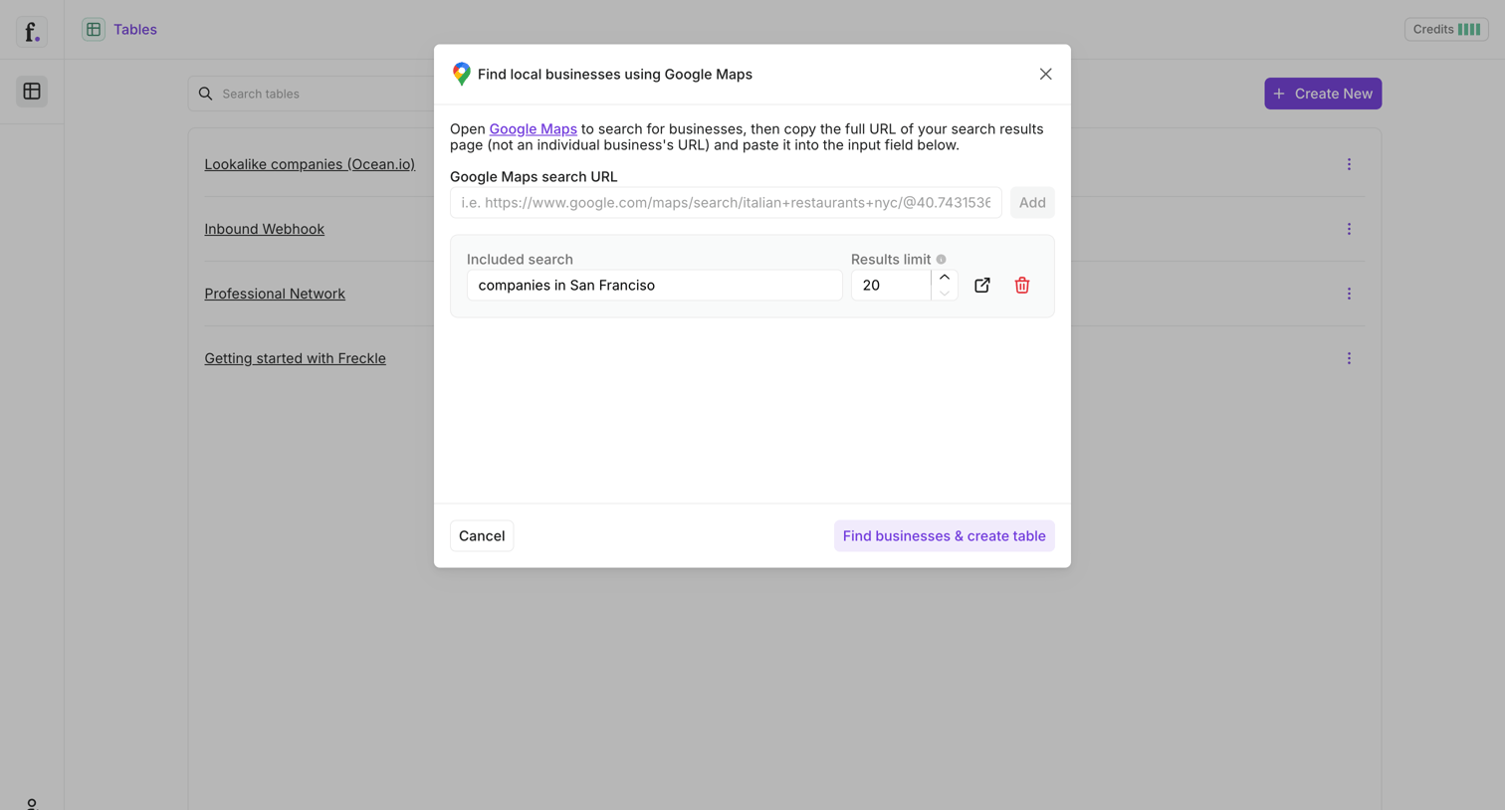
Task: Click Find businesses & create table
Action: click(x=944, y=535)
